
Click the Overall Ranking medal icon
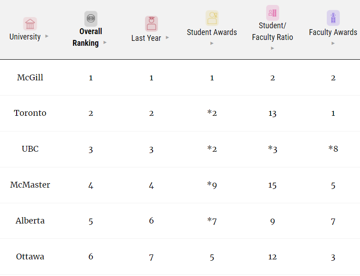point(91,18)
